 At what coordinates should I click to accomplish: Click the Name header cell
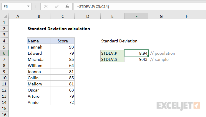39,41
